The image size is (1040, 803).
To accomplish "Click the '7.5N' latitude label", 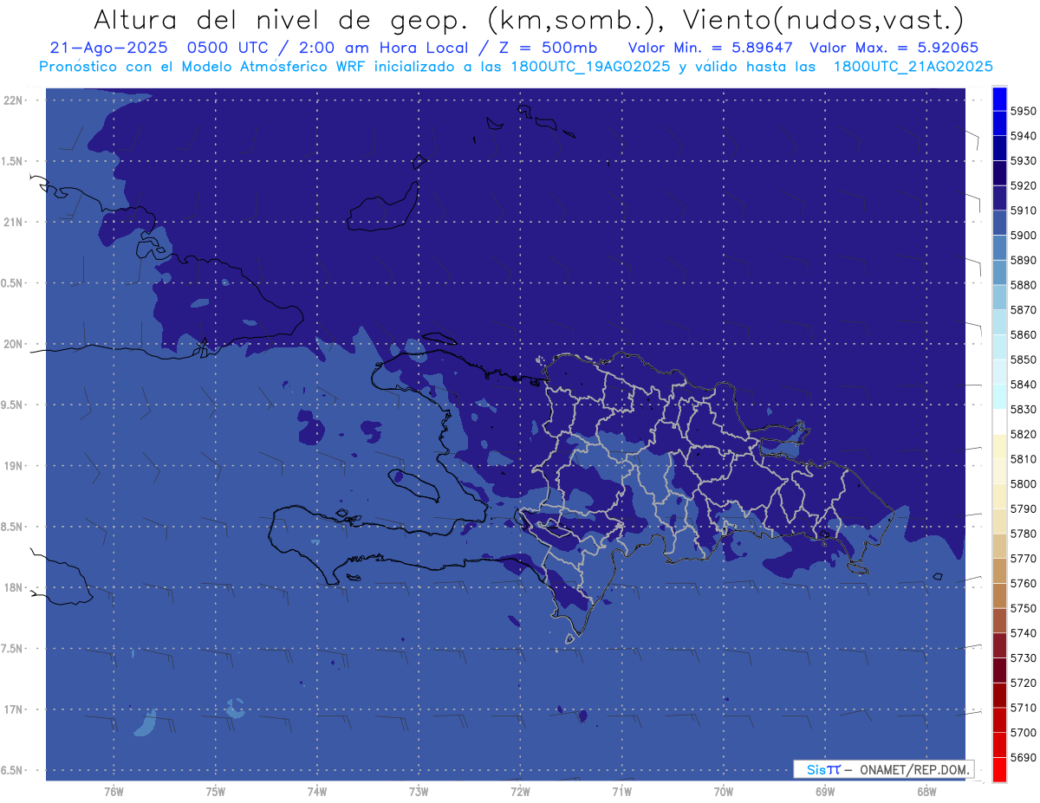I will coord(12,649).
